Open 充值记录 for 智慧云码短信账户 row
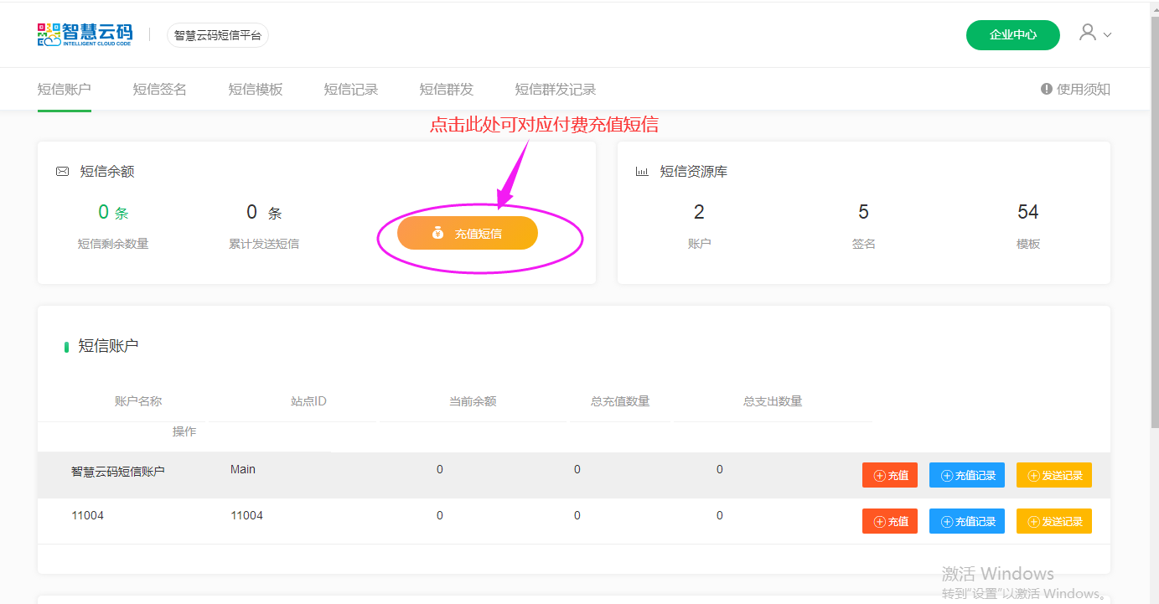1159x604 pixels. [x=967, y=476]
